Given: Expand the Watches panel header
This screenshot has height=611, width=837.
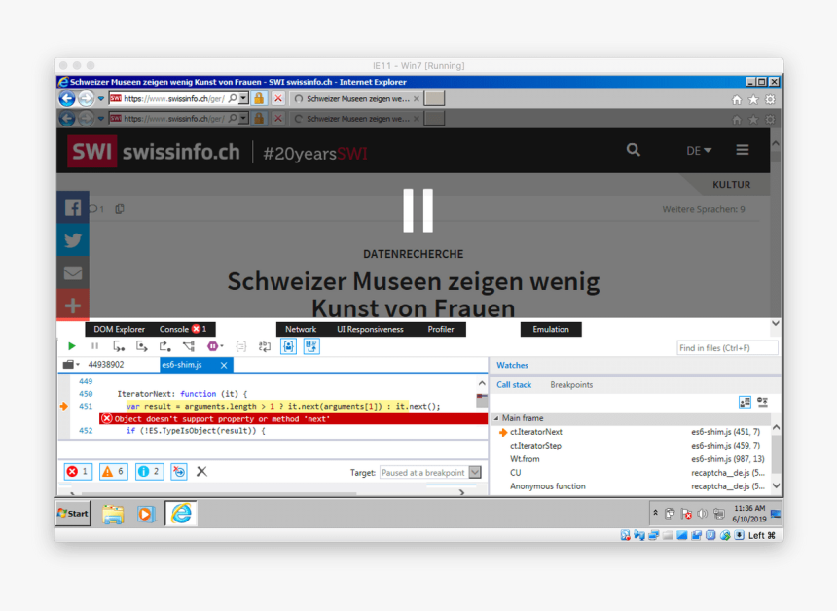Looking at the screenshot, I should pyautogui.click(x=512, y=365).
